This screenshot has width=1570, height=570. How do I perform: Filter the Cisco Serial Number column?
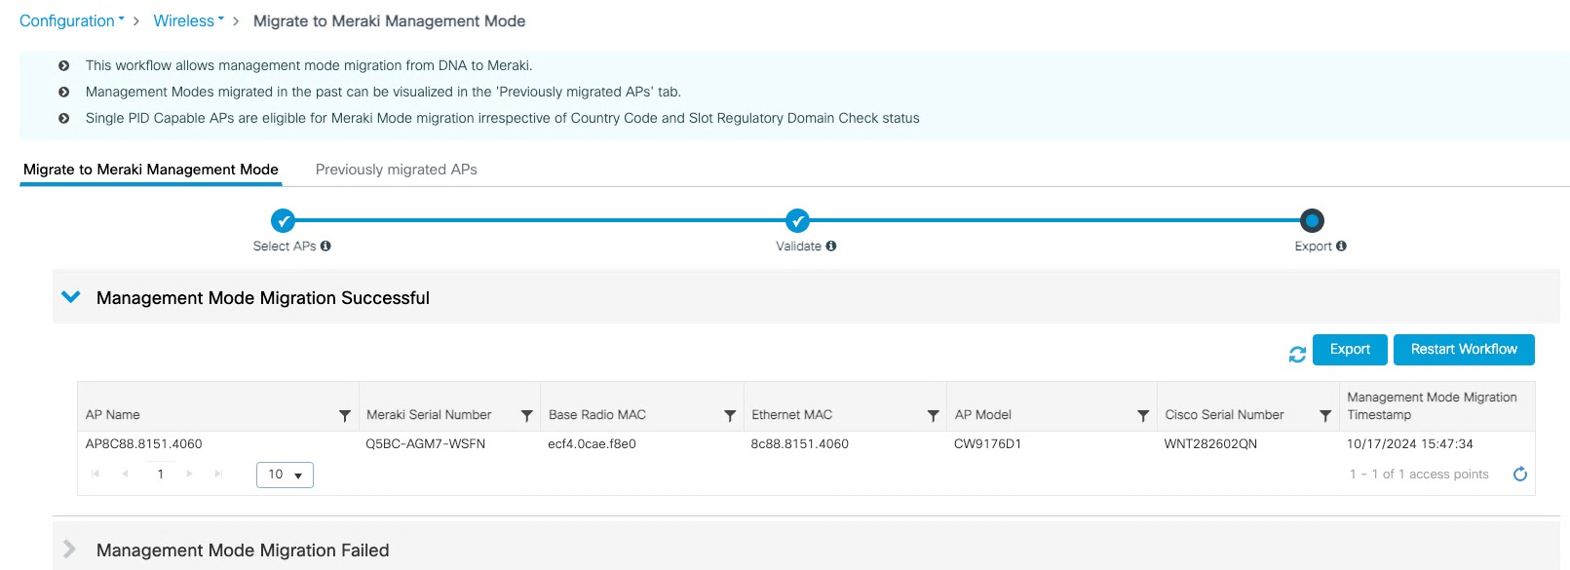1324,416
